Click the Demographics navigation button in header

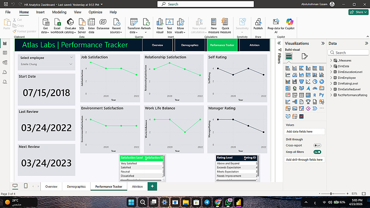[x=190, y=45]
